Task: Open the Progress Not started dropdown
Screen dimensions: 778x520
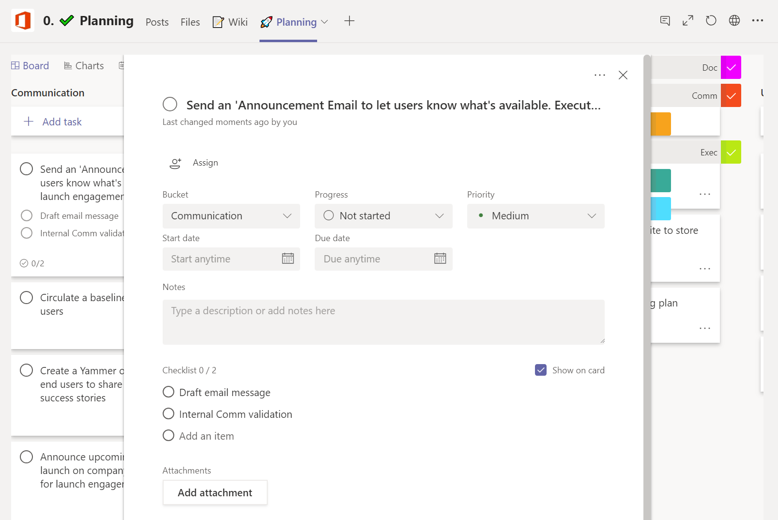Action: coord(383,216)
